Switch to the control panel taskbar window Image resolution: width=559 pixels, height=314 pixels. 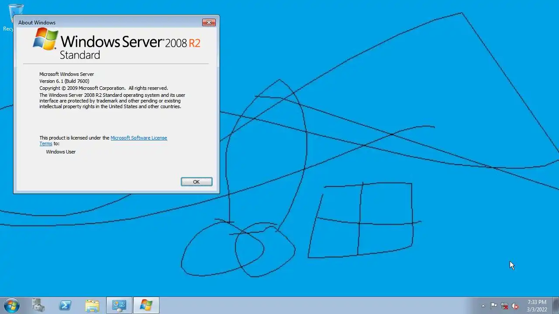[119, 305]
